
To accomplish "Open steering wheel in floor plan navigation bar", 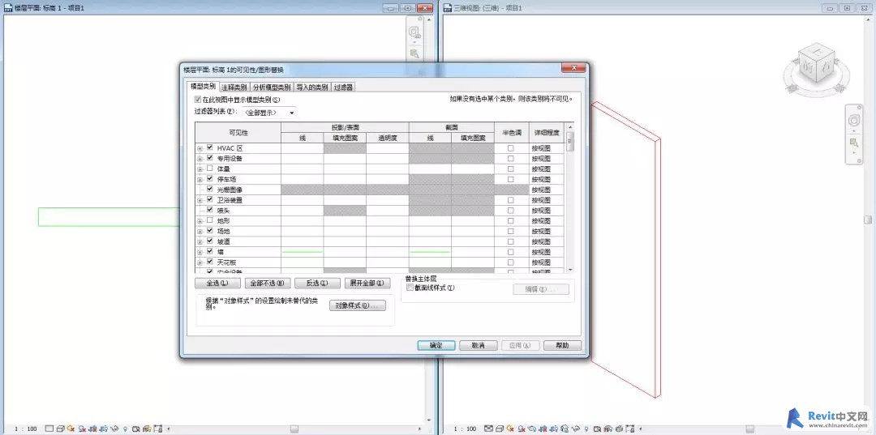I will click(414, 32).
